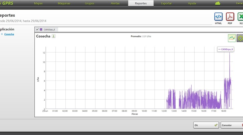The image size is (243, 135).
Task: Open chart settings gear icon
Action: point(240,38)
